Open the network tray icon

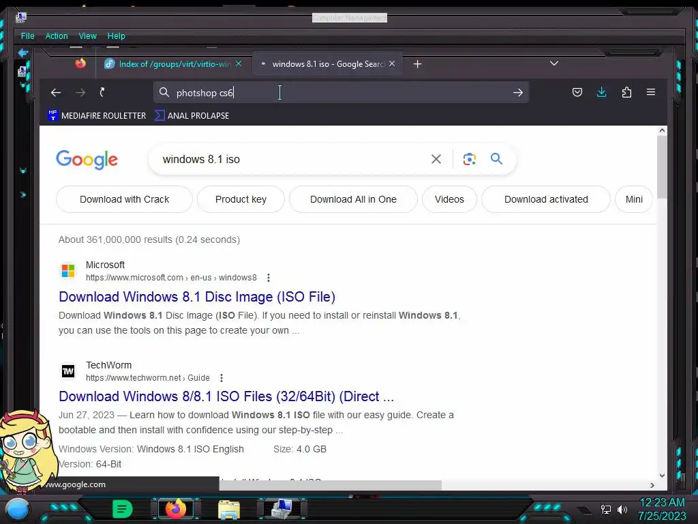606,509
